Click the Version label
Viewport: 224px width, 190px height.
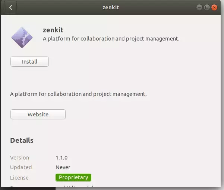(x=20, y=158)
